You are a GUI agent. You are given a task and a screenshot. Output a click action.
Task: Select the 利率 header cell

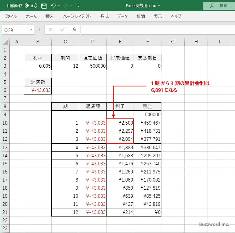tap(38, 58)
